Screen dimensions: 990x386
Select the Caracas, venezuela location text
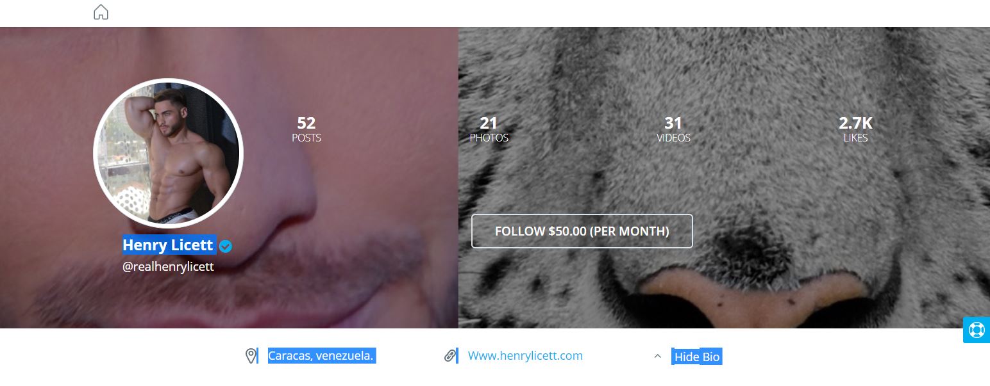[321, 356]
